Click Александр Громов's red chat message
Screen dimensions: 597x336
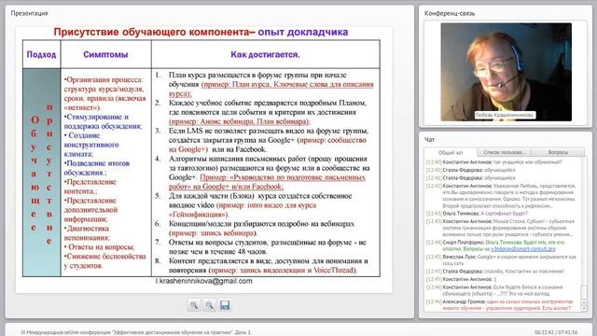pos(500,304)
